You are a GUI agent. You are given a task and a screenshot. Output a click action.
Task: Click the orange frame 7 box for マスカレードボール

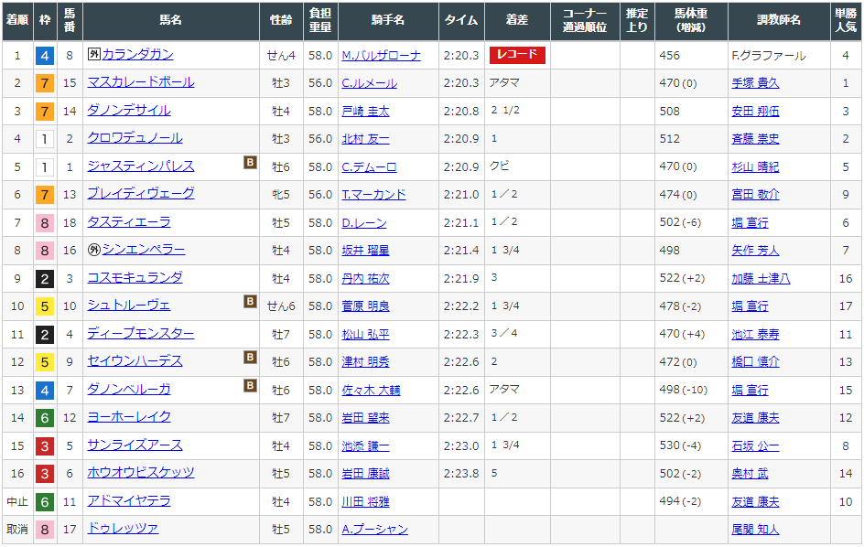tap(44, 83)
